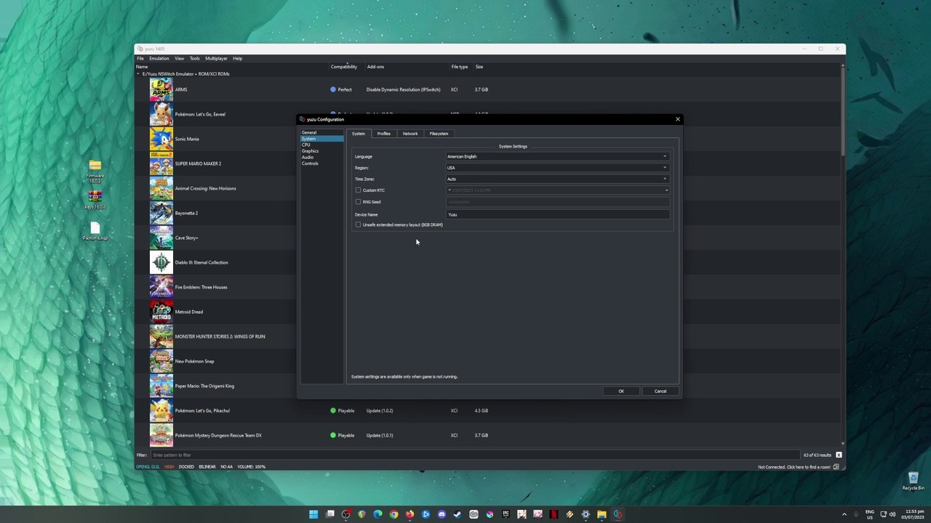Viewport: 931px width, 523px height.
Task: Toggle the BILINEAR filter status button
Action: [207, 466]
